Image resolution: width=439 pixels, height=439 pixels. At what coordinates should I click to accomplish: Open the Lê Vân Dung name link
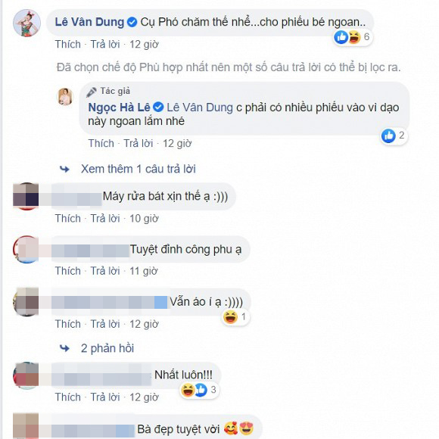[89, 22]
